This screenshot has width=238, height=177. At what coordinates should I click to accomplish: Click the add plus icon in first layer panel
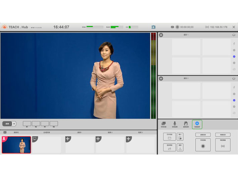tap(161, 35)
